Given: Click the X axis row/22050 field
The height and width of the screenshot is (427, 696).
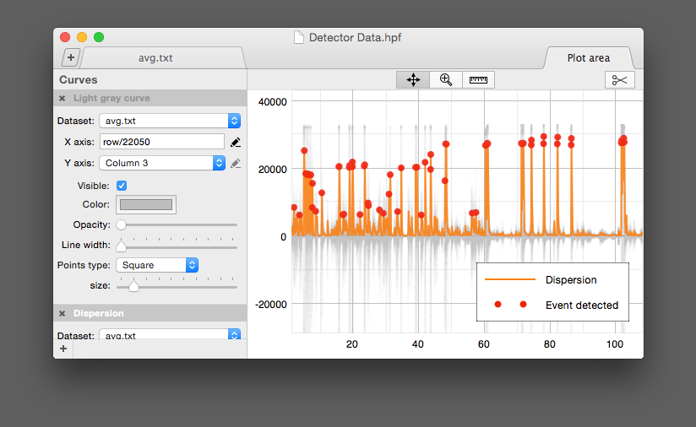Looking at the screenshot, I should tap(161, 142).
